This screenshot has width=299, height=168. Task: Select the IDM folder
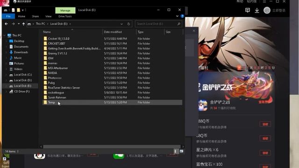(x=50, y=58)
